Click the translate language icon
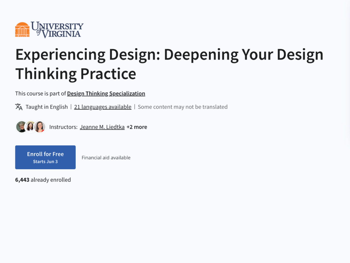The width and height of the screenshot is (350, 263). click(19, 107)
